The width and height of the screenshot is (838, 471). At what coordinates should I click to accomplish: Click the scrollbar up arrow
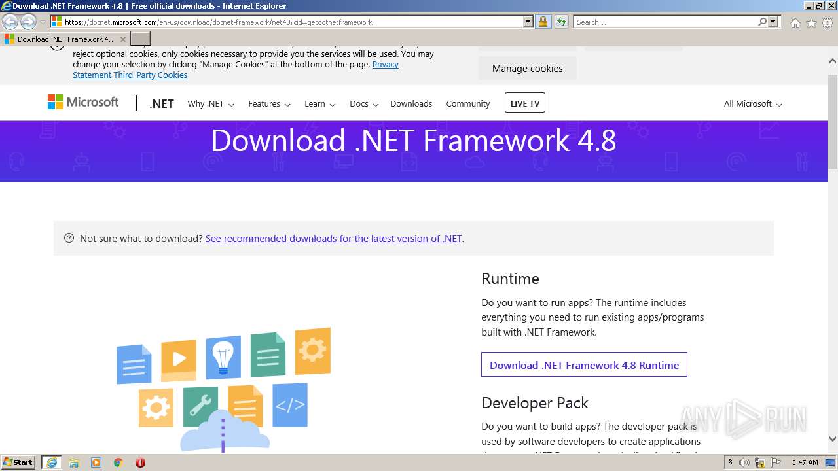[833, 61]
